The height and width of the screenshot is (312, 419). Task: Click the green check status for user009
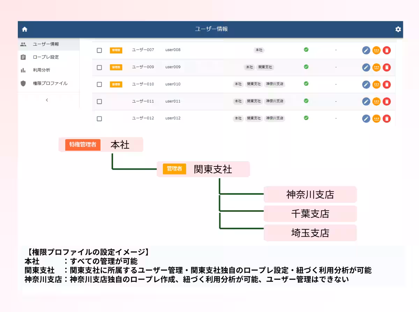coord(306,67)
